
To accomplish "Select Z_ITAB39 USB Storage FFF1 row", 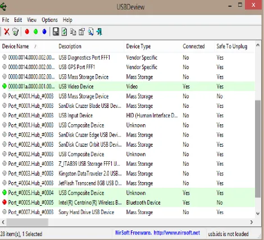I will point(128,164).
